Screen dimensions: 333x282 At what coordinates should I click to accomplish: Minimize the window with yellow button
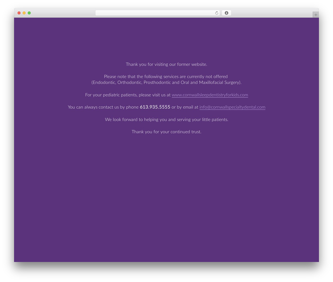coord(24,13)
